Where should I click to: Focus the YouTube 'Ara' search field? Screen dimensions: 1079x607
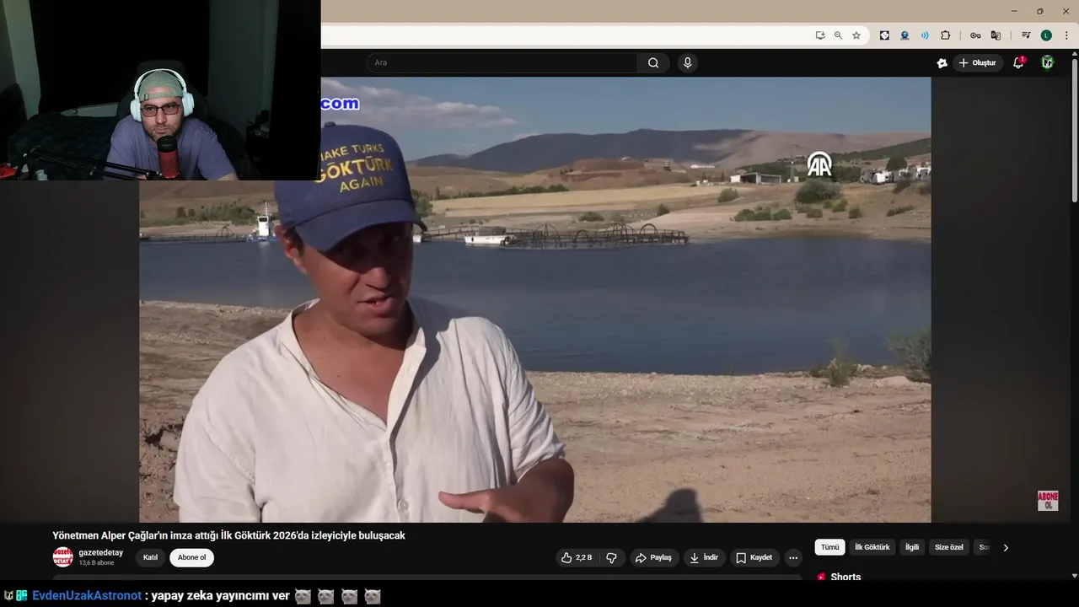502,62
